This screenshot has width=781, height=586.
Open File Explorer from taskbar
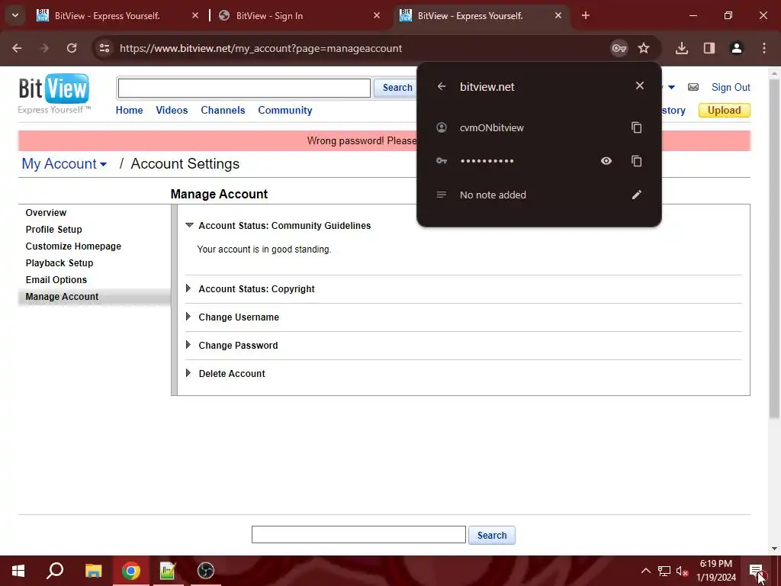pos(93,571)
